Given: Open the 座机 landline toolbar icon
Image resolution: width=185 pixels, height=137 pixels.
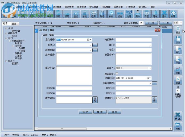Looking at the screenshot, I should [x=76, y=14].
